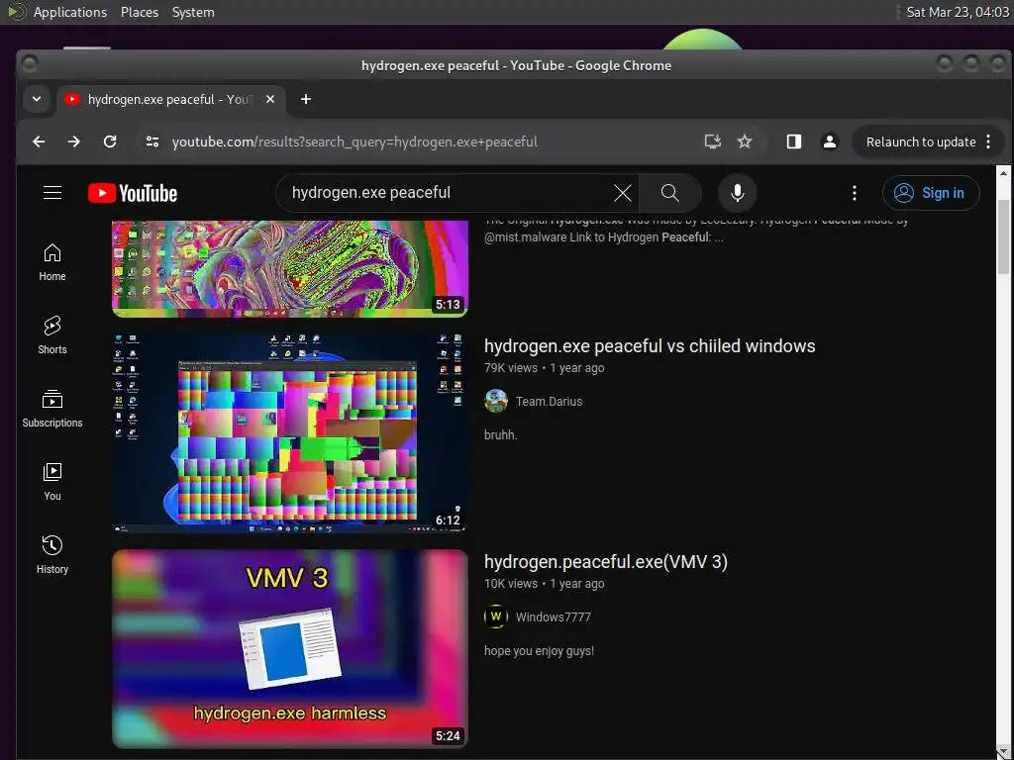Click the clock showing Sat Mar 23, 04:03
This screenshot has height=760, width=1014.
coord(958,12)
